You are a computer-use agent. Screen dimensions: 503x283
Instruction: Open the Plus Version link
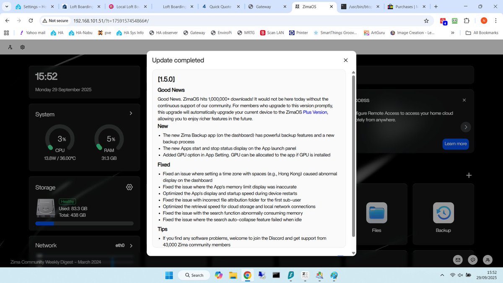pyautogui.click(x=315, y=112)
